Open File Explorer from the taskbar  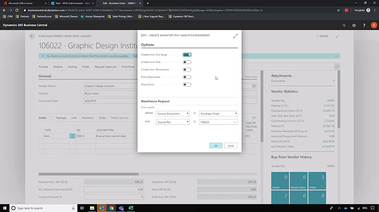point(92,208)
